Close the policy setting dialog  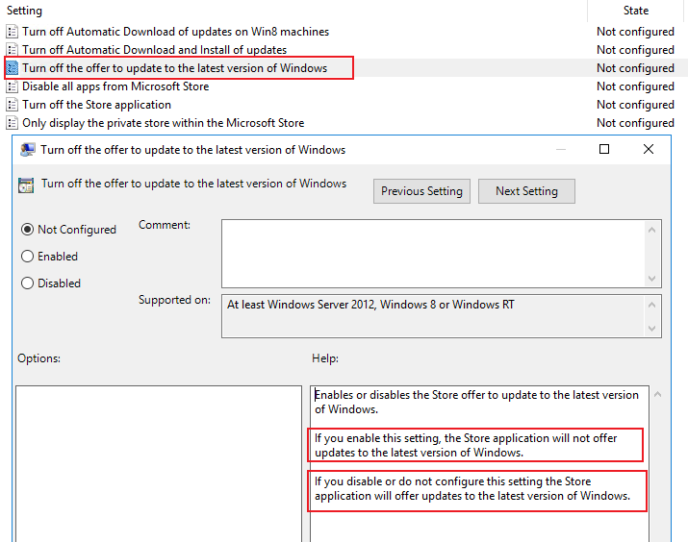tap(649, 149)
